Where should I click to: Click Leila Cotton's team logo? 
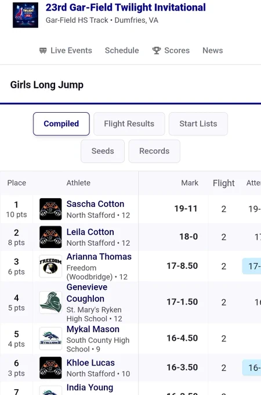[x=50, y=237]
